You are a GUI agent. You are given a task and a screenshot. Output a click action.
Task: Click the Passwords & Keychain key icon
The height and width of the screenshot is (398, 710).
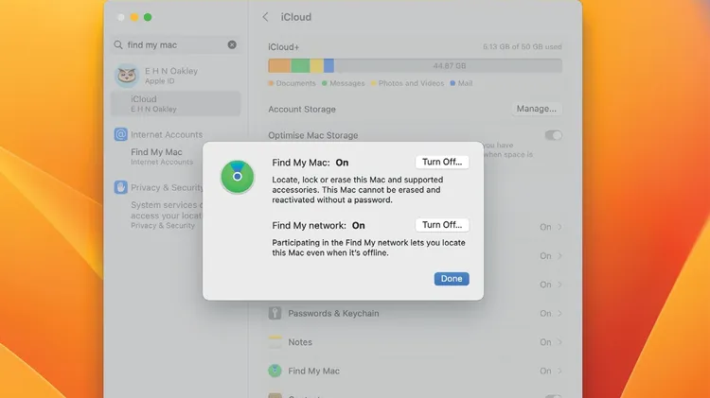tap(275, 313)
